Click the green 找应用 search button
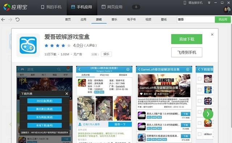The height and width of the screenshot is (143, 232). 223,19
